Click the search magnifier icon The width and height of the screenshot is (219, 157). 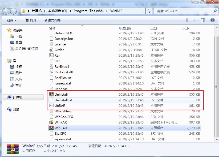tap(215, 11)
